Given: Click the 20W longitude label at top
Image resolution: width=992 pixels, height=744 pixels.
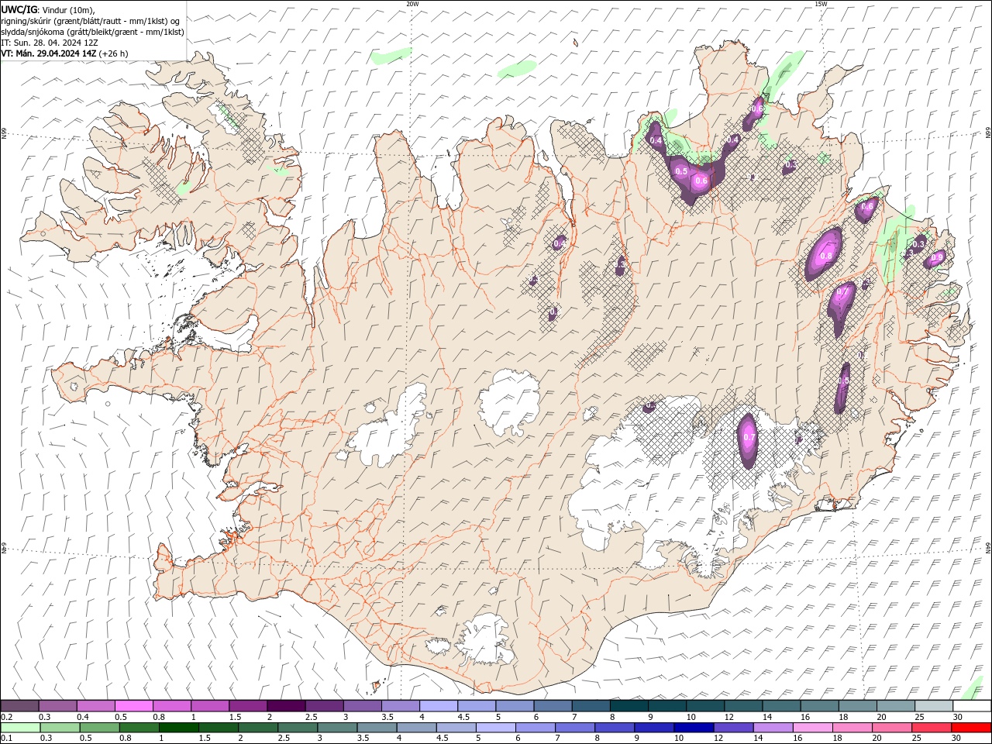Looking at the screenshot, I should click(x=412, y=4).
